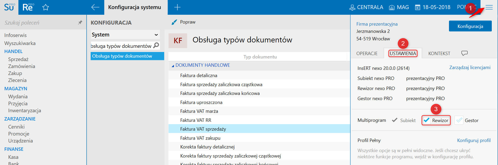Click the back arrow icon
The image size is (498, 165).
(x=95, y=7)
